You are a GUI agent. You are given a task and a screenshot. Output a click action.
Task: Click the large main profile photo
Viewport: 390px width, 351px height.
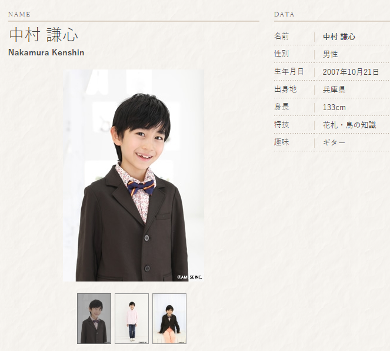(x=134, y=175)
